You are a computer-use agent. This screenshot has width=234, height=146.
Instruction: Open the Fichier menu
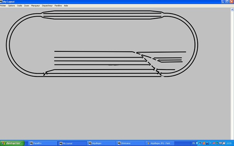[x=3, y=6]
